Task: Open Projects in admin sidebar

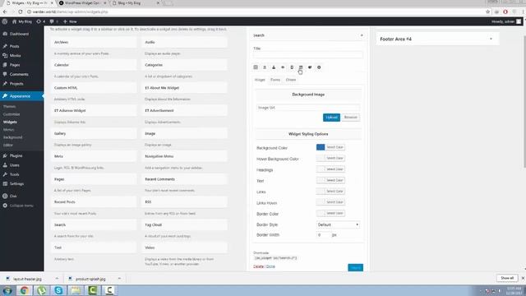Action: point(16,84)
